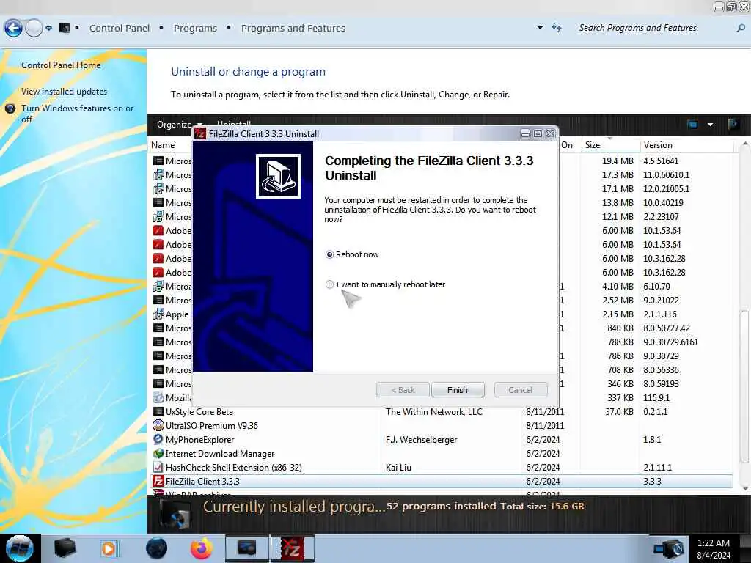
Task: Select the UltraISO Premium V9.36 icon
Action: (158, 426)
